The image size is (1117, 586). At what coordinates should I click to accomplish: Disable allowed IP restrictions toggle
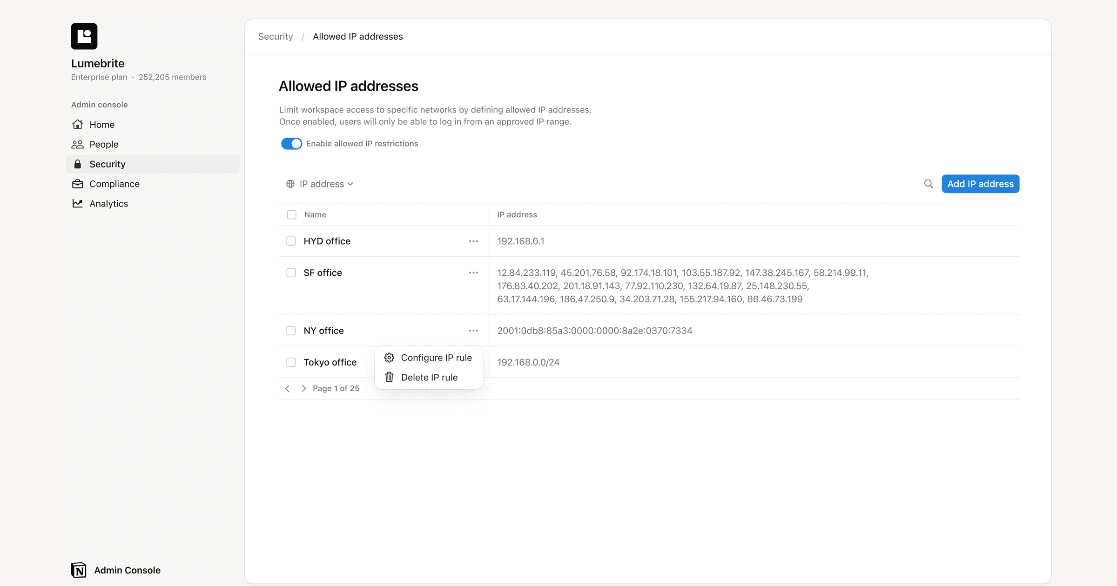292,143
